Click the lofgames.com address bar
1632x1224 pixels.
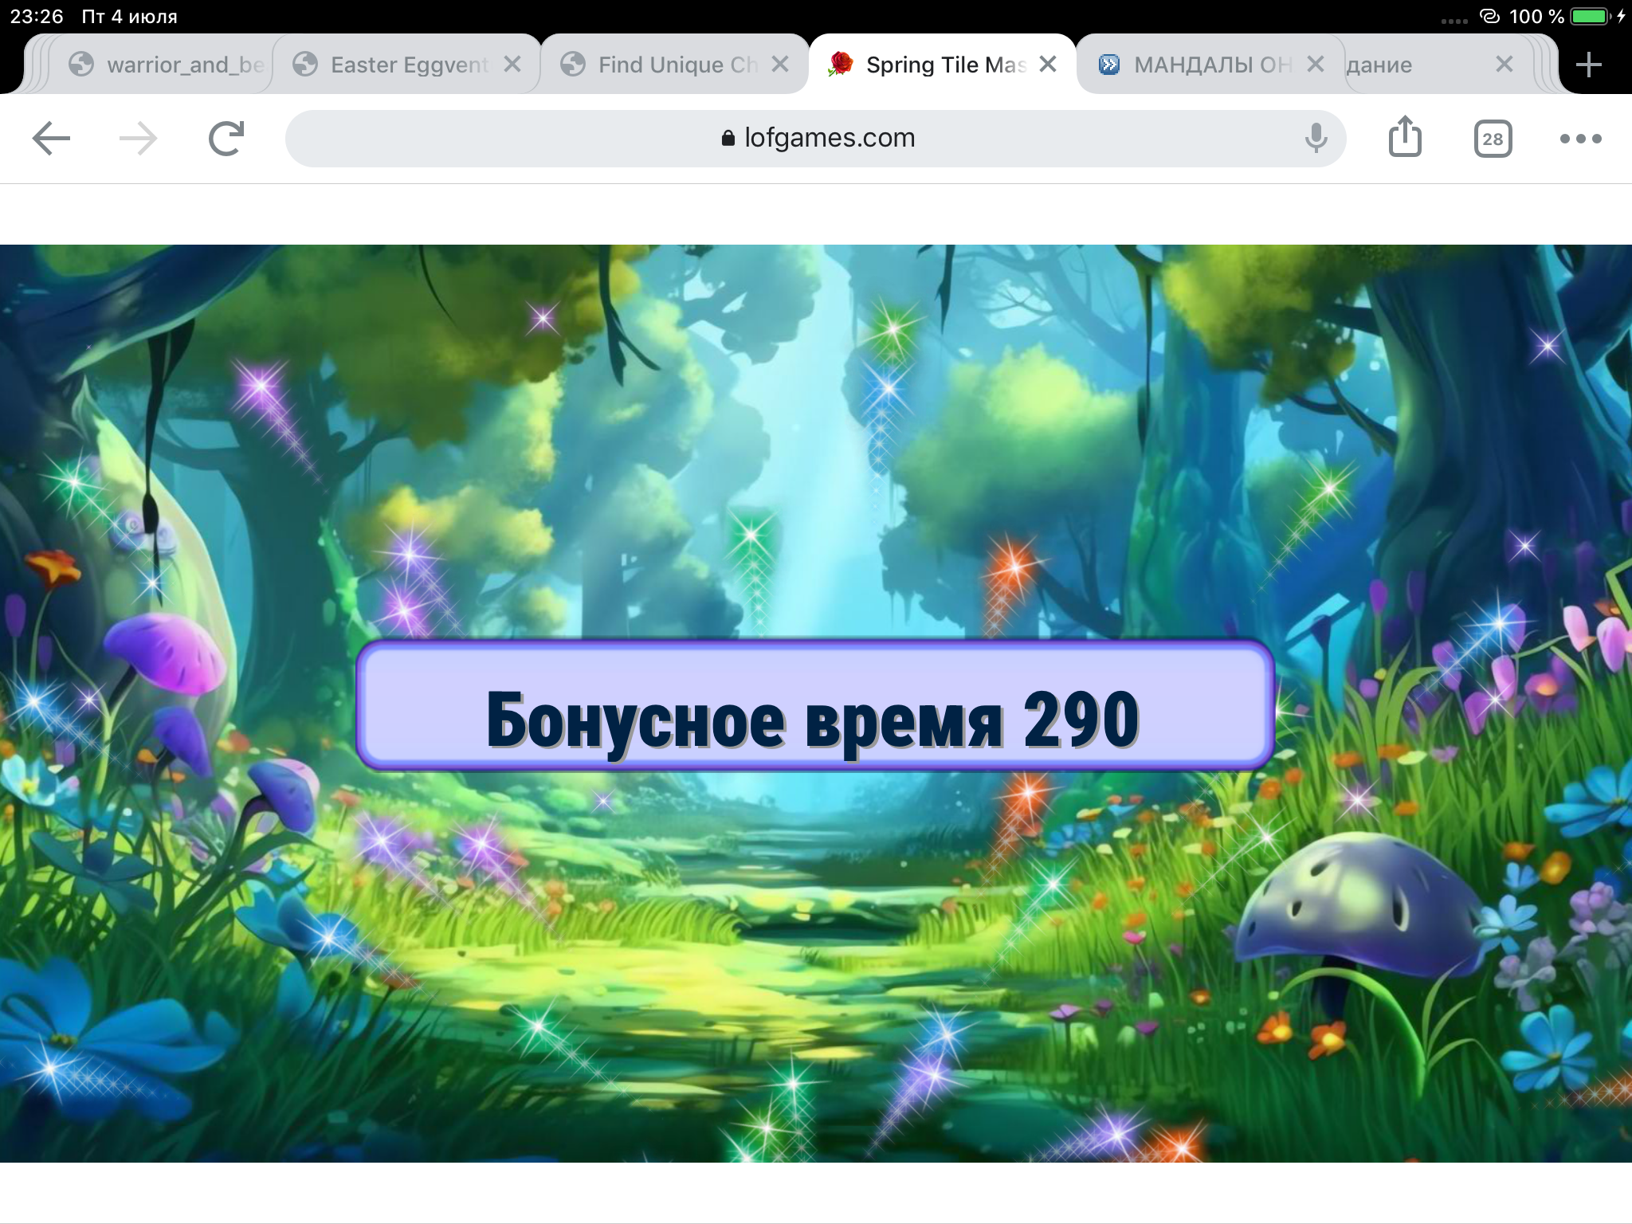tap(816, 139)
